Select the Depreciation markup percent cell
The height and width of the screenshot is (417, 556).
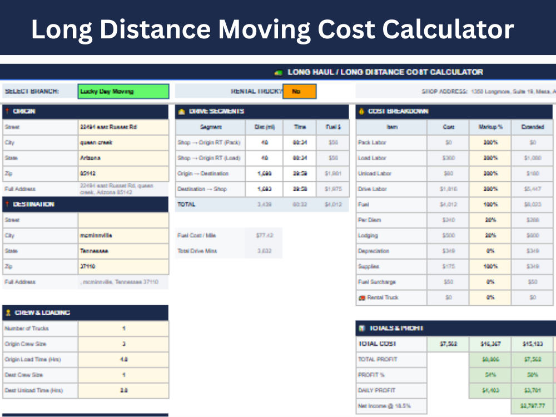(x=490, y=251)
